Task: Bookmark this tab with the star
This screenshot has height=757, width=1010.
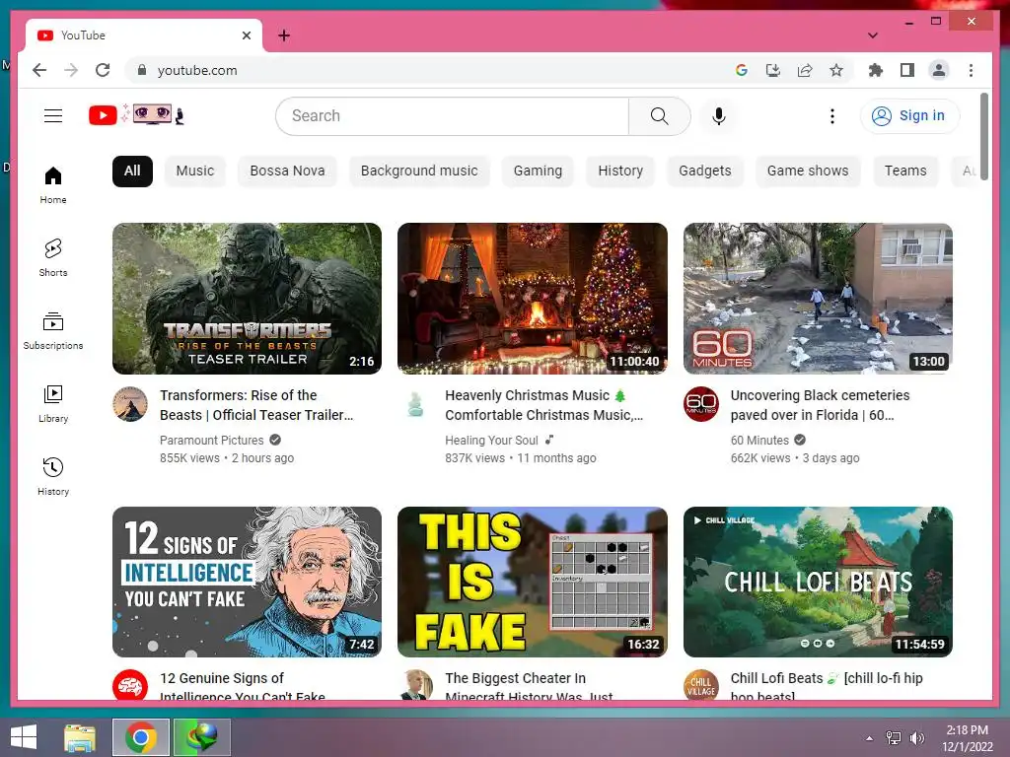Action: (836, 70)
